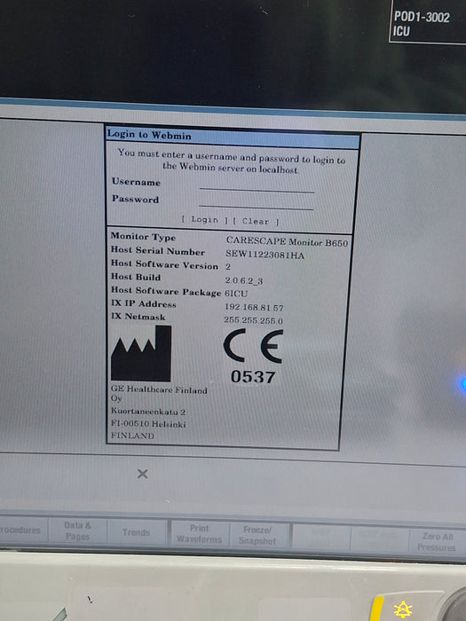
Task: Click the Host Serial Number label
Action: tap(158, 251)
